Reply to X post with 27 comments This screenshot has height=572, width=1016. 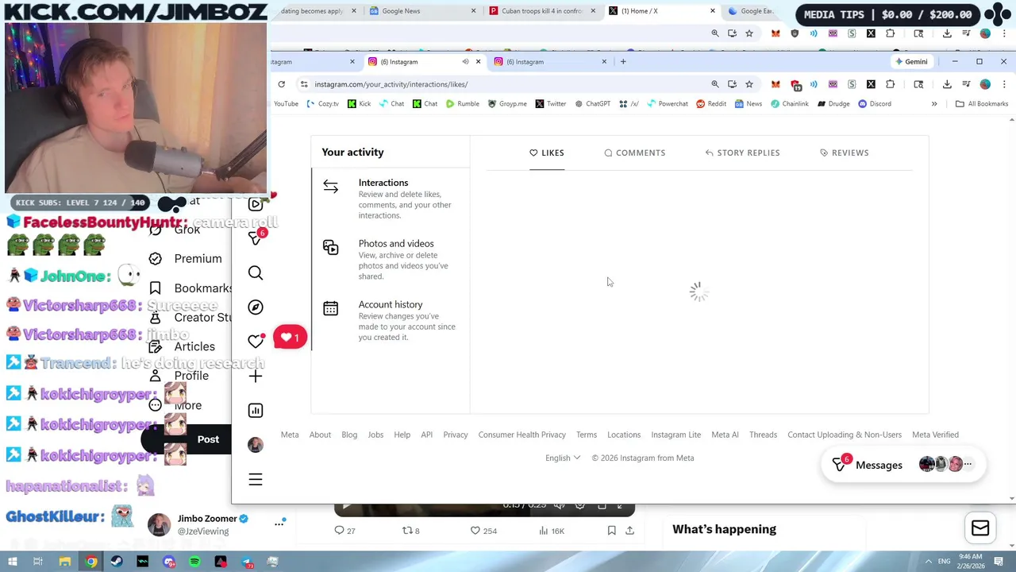click(344, 530)
